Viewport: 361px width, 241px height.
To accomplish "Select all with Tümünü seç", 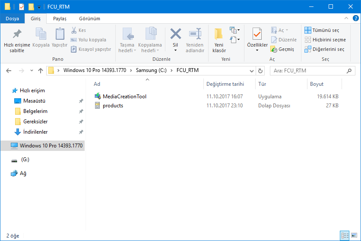I will [x=322, y=30].
